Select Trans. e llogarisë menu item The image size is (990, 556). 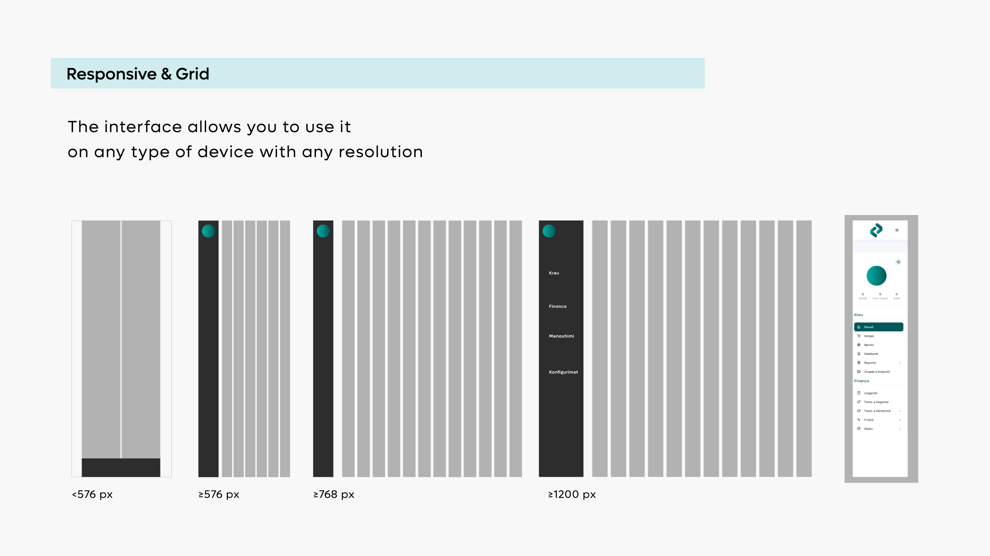tap(876, 402)
